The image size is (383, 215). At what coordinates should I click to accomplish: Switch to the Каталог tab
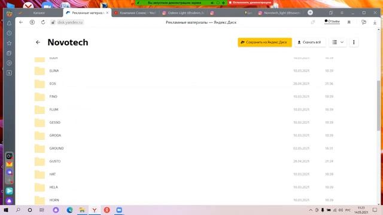39,13
